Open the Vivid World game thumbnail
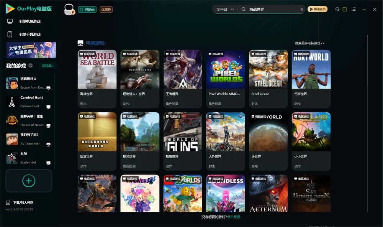Image resolution: width=383 pixels, height=227 pixels. (140, 193)
